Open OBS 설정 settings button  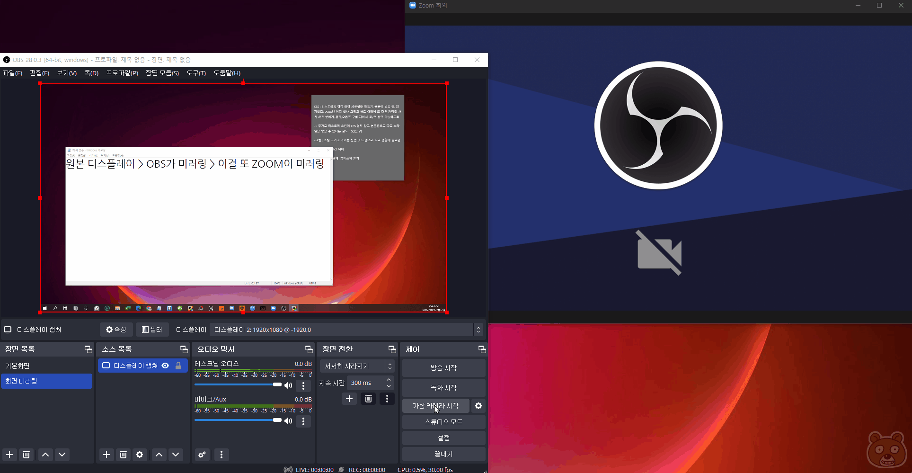point(443,438)
